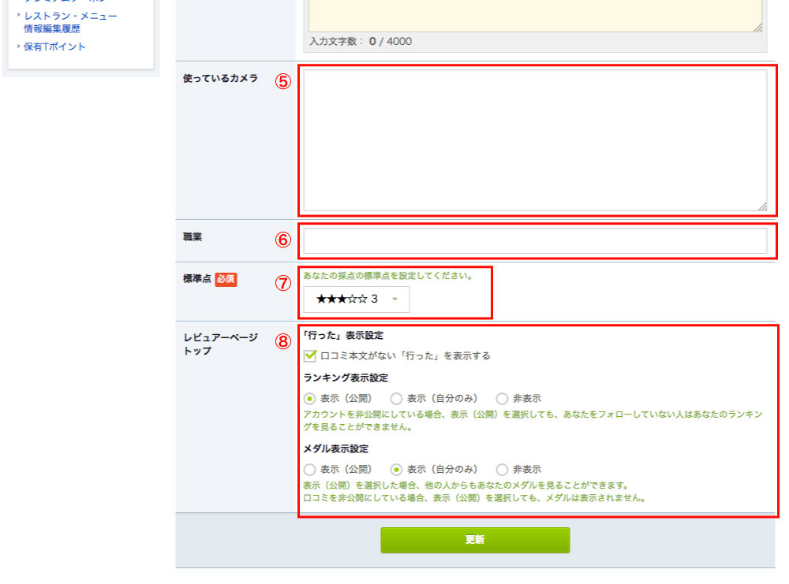Image resolution: width=789 pixels, height=584 pixels.
Task: Click the green 更新 button
Action: 475,540
